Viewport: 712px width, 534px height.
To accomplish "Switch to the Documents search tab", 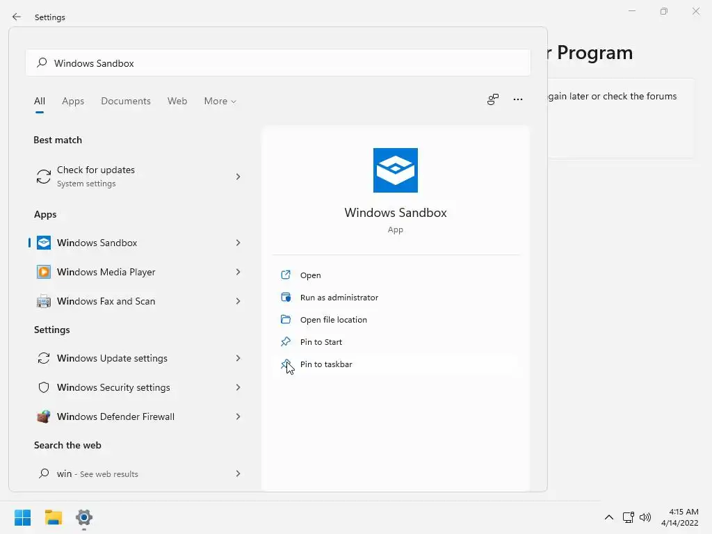I will (126, 101).
